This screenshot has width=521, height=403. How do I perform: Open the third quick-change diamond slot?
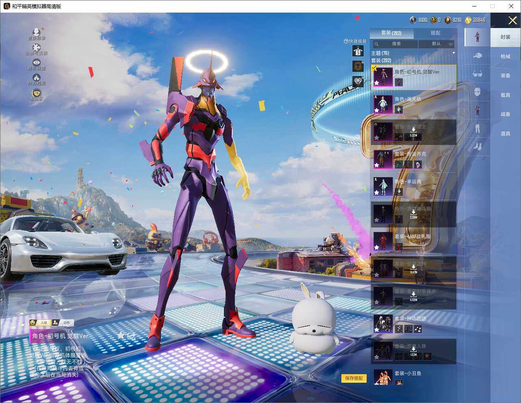pyautogui.click(x=358, y=81)
